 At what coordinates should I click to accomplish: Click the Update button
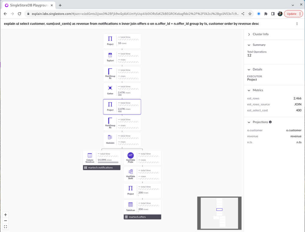tap(291, 14)
